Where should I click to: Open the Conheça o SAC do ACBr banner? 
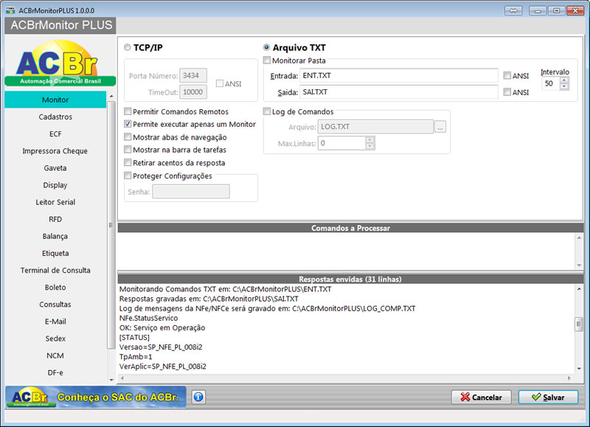[x=96, y=397]
